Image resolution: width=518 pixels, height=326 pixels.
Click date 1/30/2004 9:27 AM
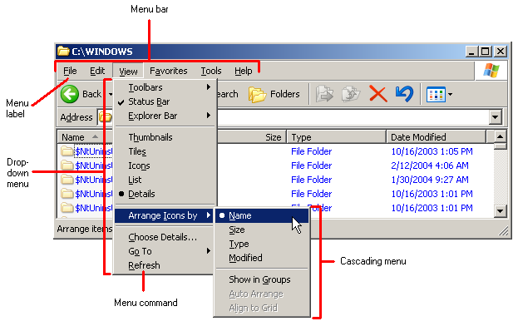(430, 180)
